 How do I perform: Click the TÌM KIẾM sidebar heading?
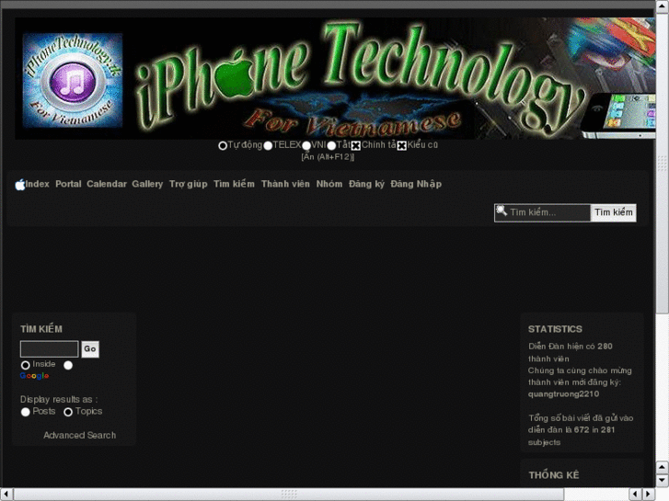(41, 329)
